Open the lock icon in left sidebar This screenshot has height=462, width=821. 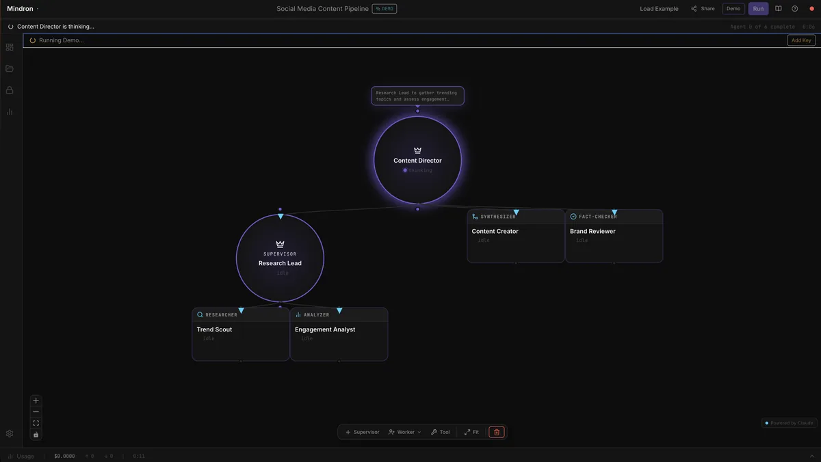[10, 90]
